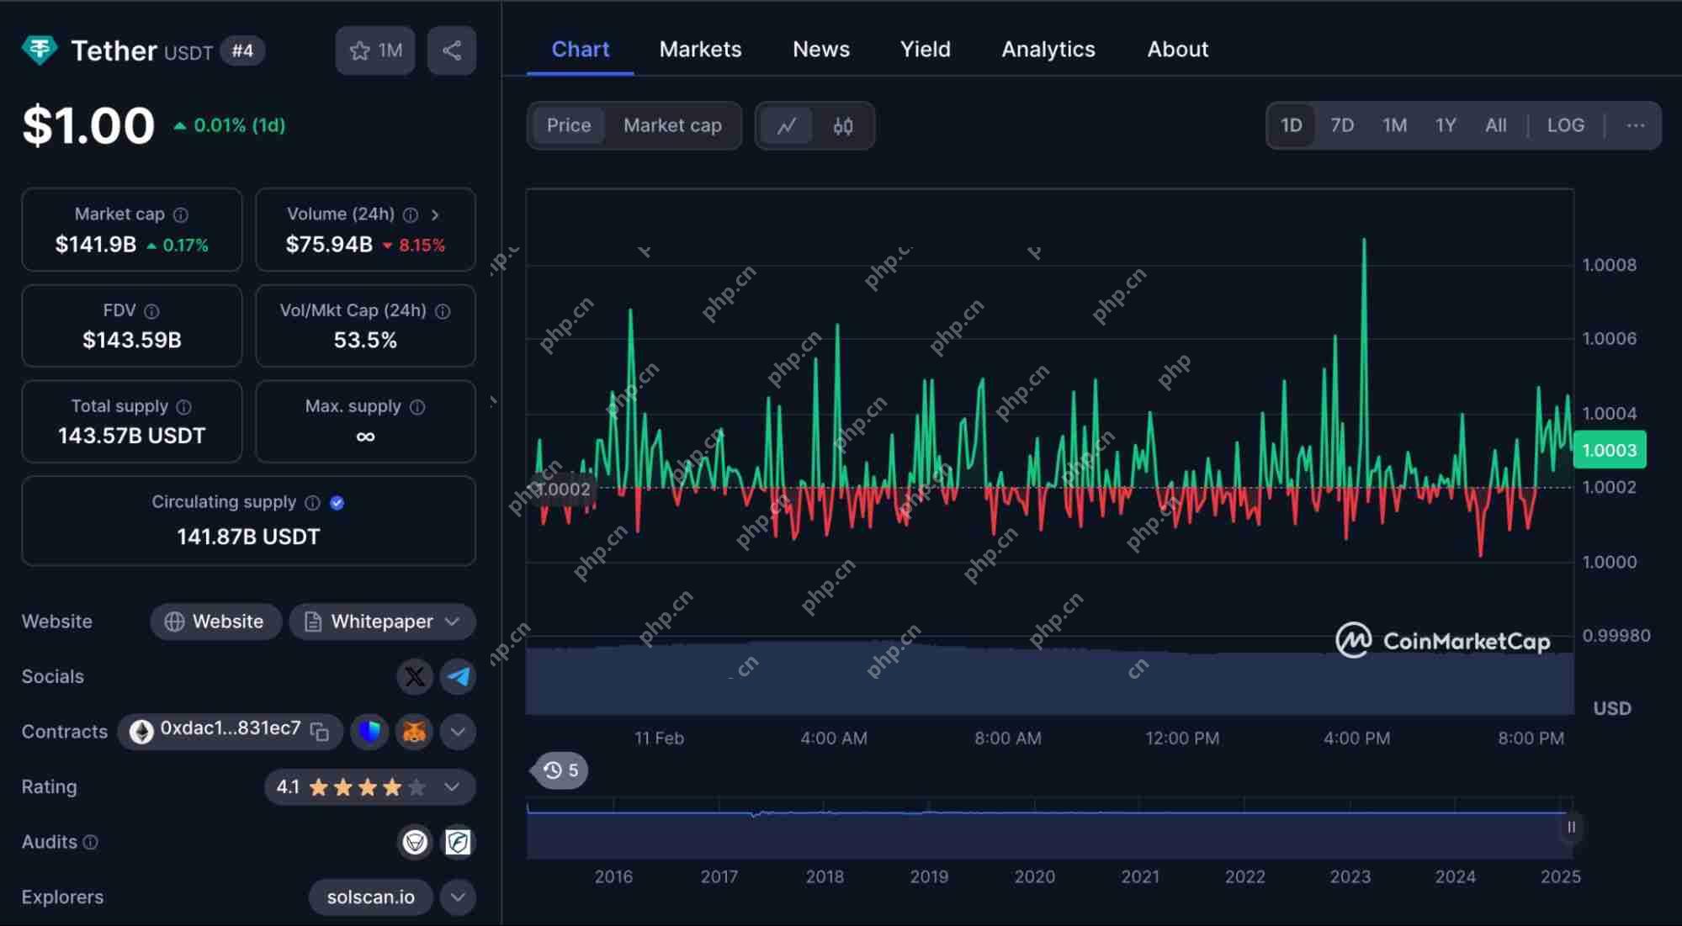Open the Market cap info tooltip
This screenshot has width=1682, height=926.
tap(182, 214)
